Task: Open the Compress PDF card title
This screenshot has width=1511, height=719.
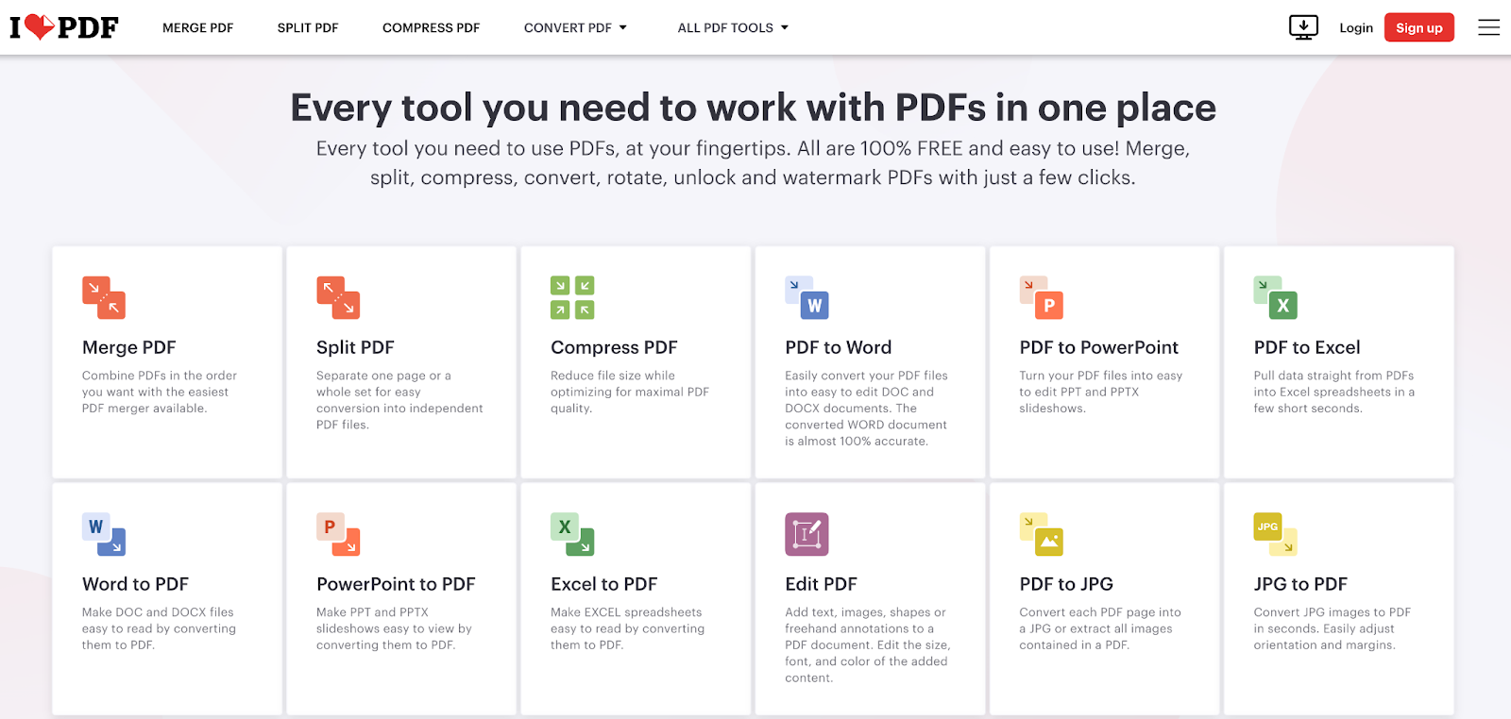Action: [614, 347]
